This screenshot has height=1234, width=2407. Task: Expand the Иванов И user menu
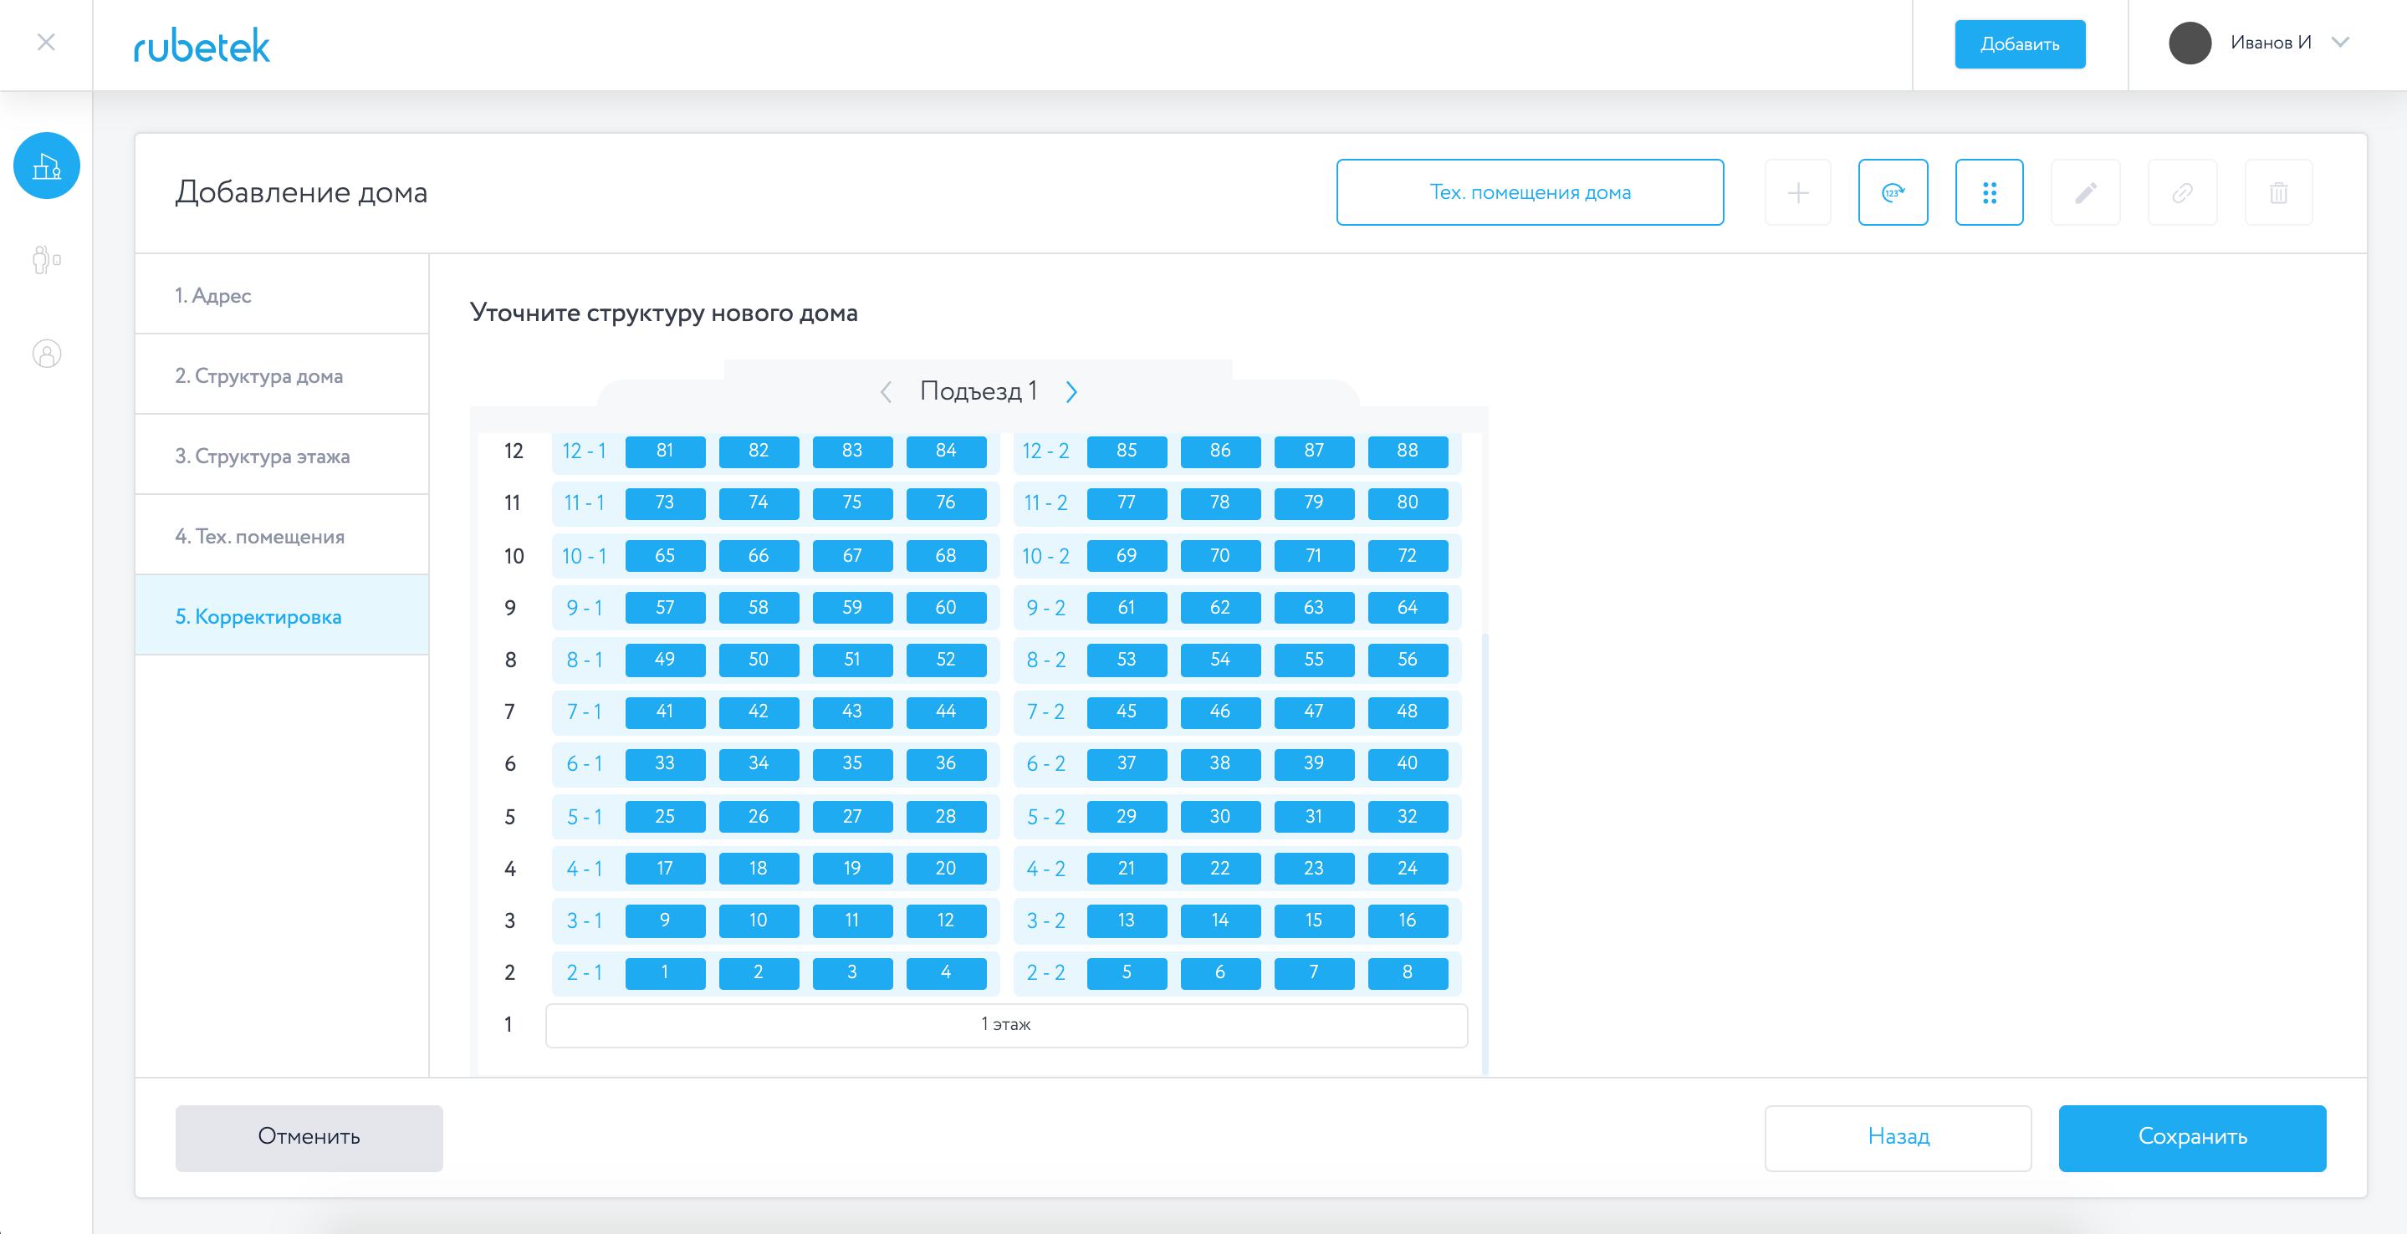point(2340,42)
